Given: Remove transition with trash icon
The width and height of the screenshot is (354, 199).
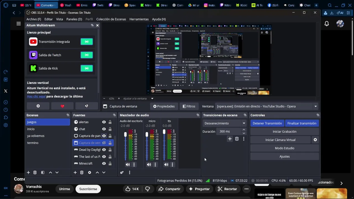Looking at the screenshot, I should pos(237,139).
